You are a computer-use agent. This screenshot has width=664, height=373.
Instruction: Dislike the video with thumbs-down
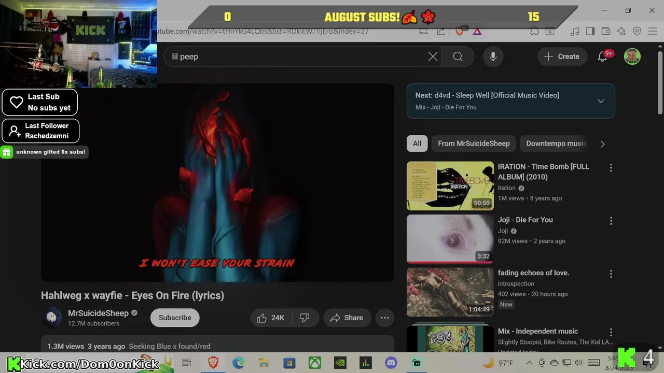(305, 318)
